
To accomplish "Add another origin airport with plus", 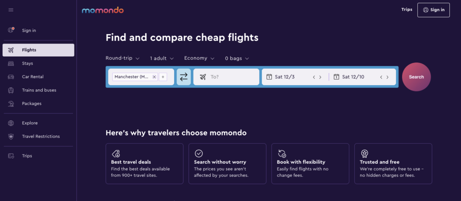I will 163,77.
